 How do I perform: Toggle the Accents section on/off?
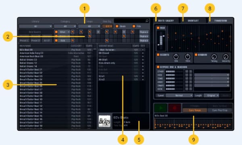158,55
